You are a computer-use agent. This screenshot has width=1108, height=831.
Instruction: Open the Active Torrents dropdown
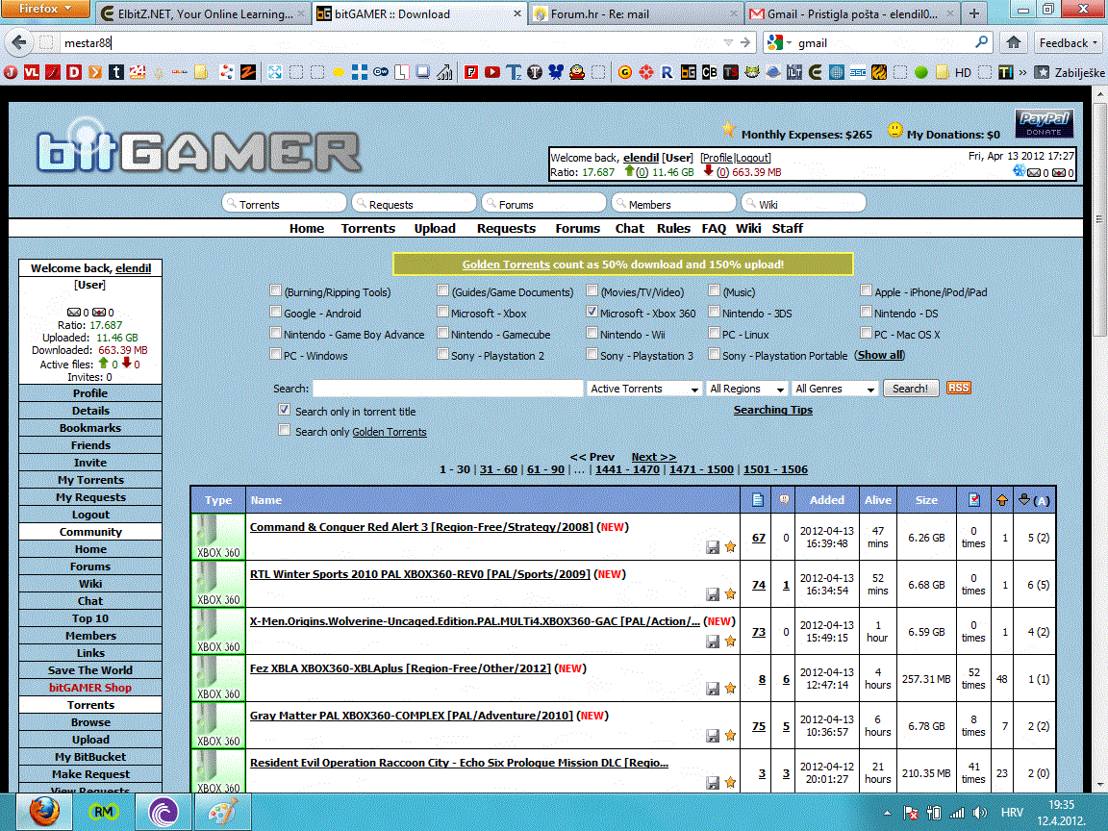coord(643,389)
